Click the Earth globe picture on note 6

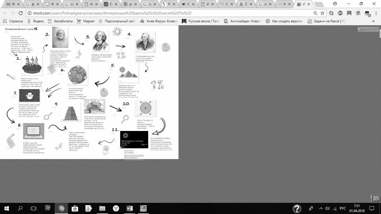click(x=77, y=75)
